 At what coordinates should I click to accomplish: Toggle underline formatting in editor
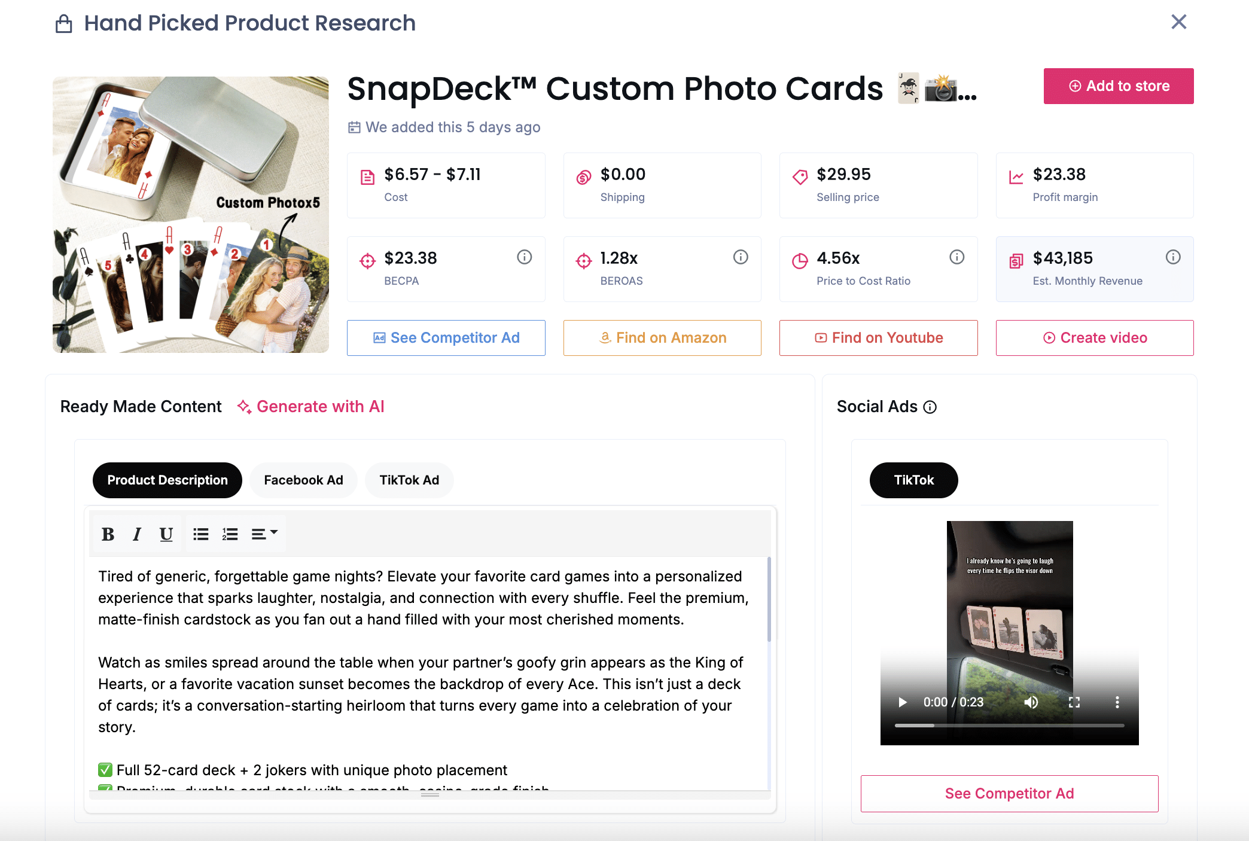click(166, 534)
